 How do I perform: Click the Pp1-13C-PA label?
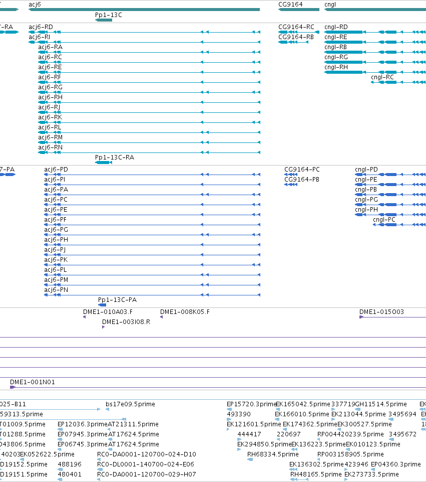click(117, 300)
